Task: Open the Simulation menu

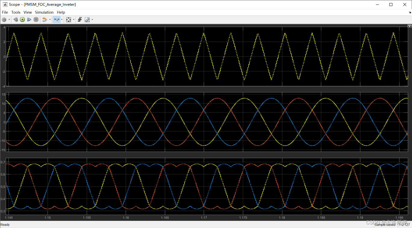Action: [44, 12]
